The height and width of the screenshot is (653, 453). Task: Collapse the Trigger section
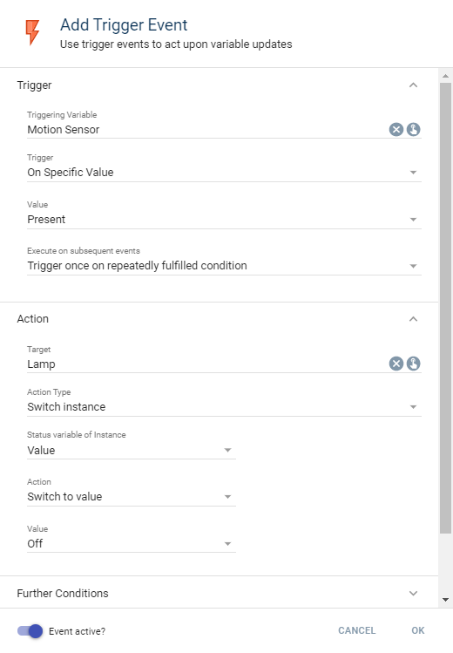click(413, 85)
